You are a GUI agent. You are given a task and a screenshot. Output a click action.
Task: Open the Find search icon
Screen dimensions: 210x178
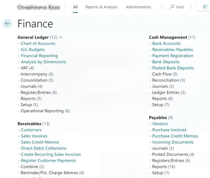point(172,7)
